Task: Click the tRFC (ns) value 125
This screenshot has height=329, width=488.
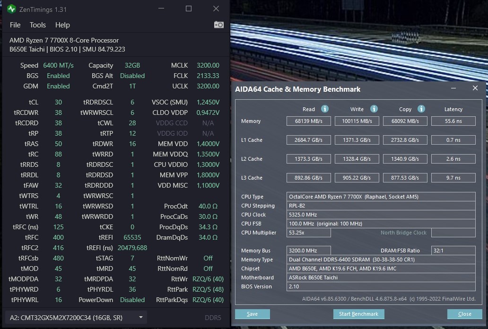Action: 58,227
